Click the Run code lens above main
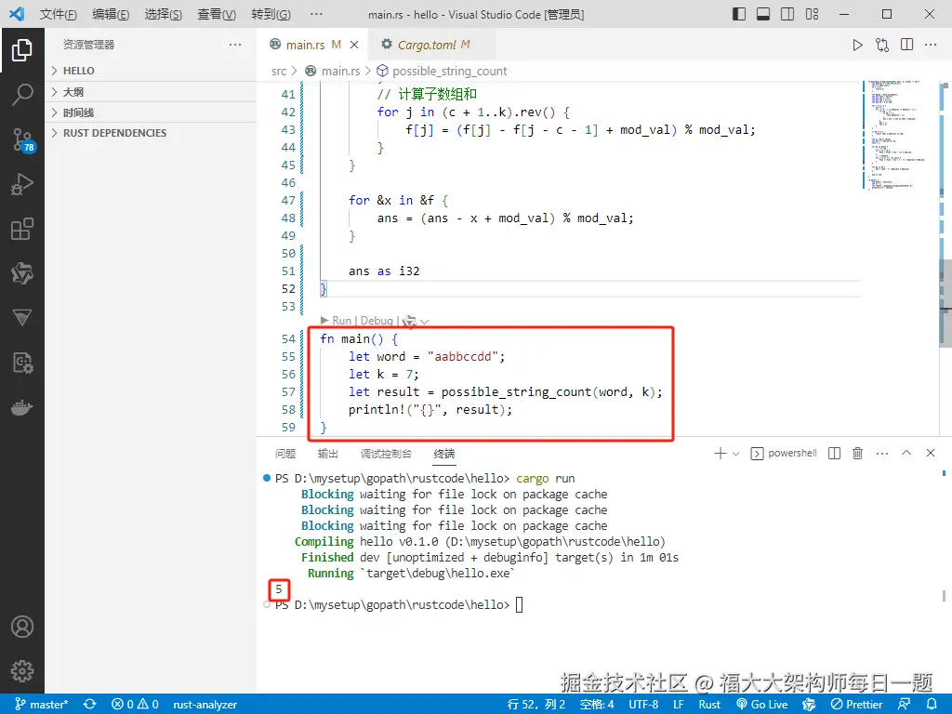 tap(342, 321)
